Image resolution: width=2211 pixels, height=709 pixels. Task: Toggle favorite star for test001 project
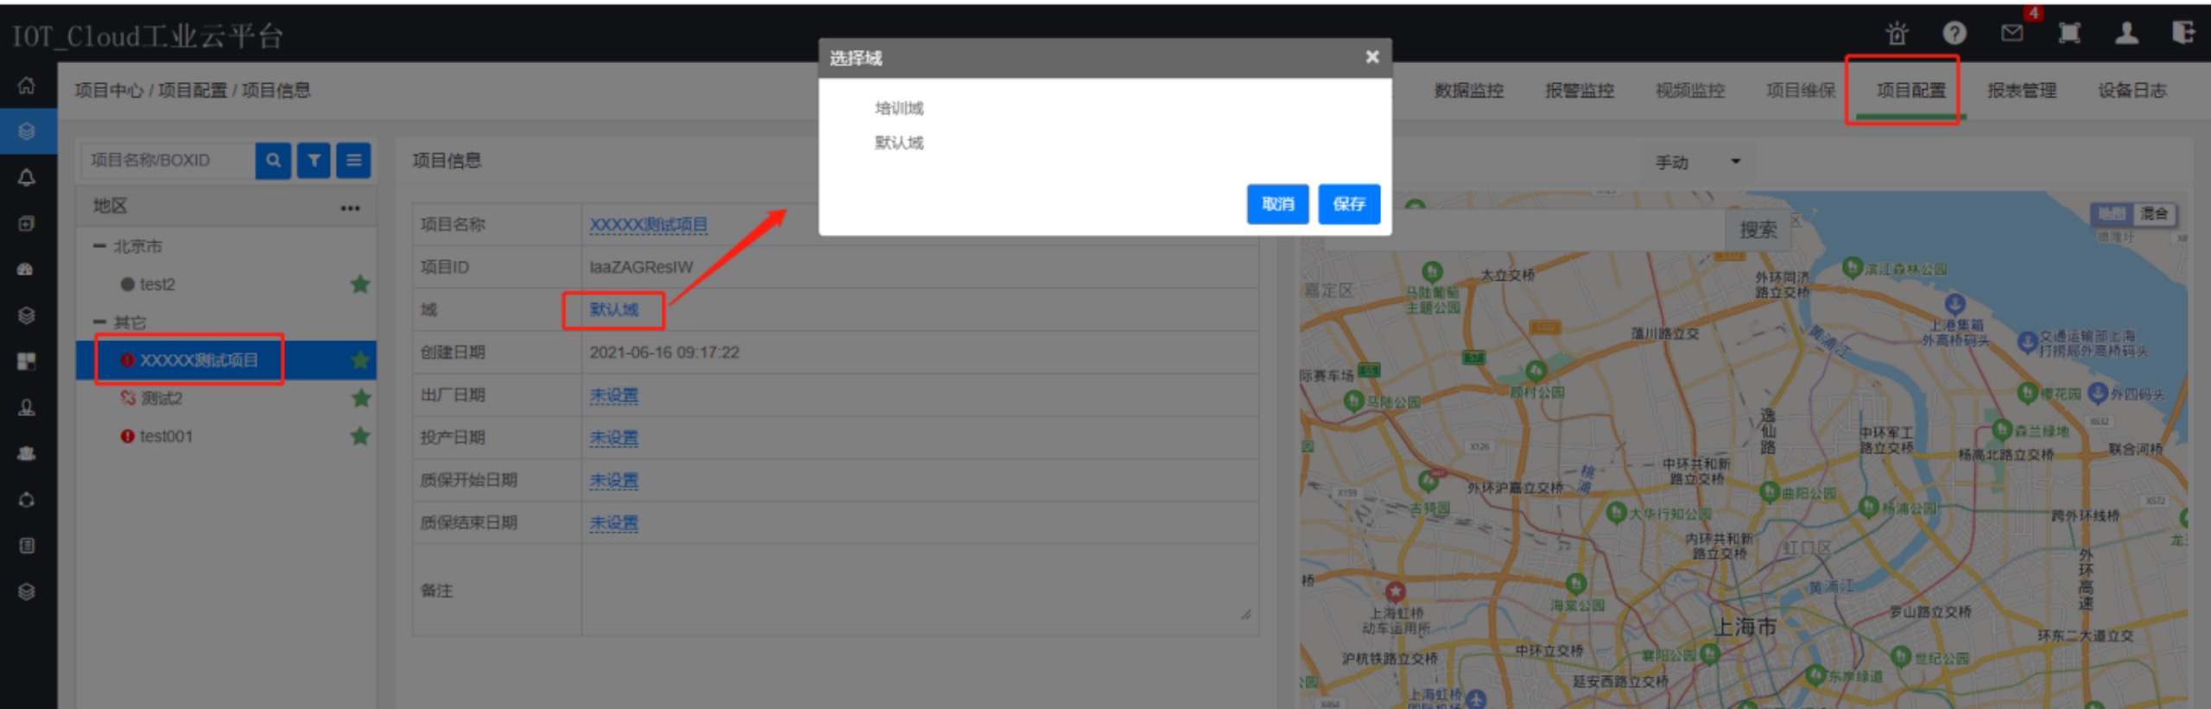point(360,436)
